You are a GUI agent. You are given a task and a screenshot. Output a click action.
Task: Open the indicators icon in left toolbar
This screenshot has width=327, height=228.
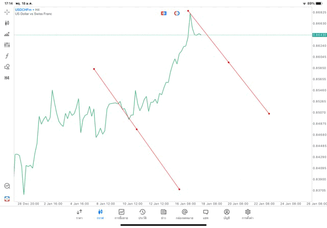click(7, 34)
